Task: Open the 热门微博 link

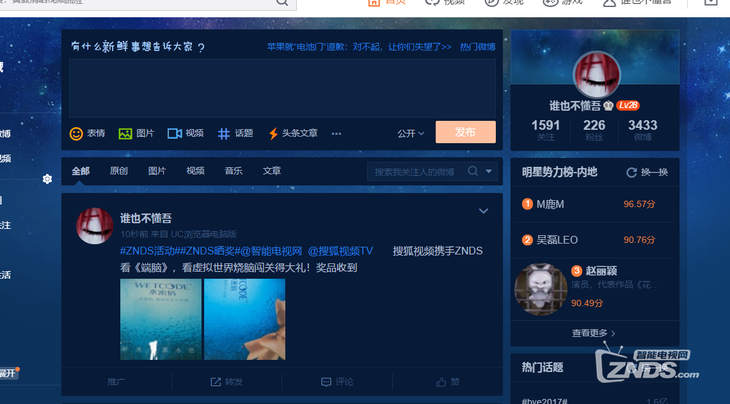Action: 478,47
